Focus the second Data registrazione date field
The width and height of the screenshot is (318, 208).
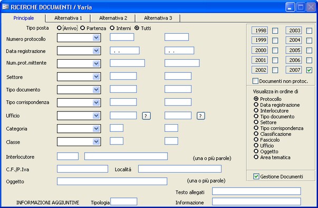pyautogui.click(x=179, y=51)
